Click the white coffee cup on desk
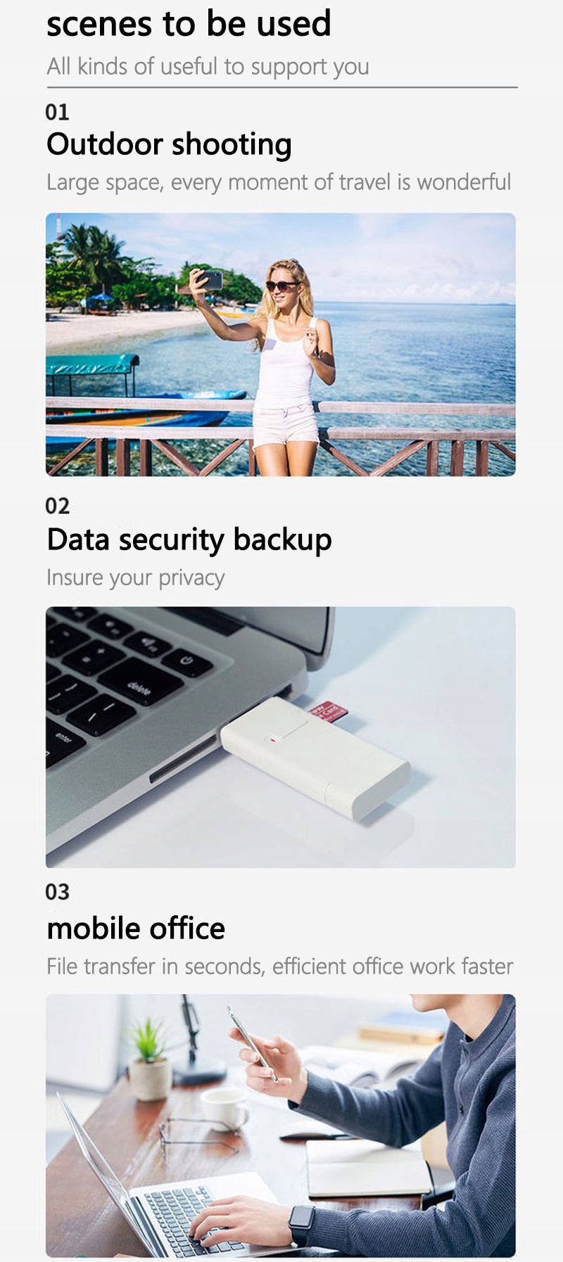The height and width of the screenshot is (1262, 563). [224, 1109]
